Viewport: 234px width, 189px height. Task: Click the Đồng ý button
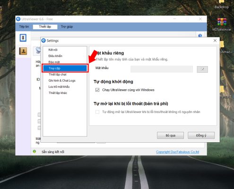(201, 135)
